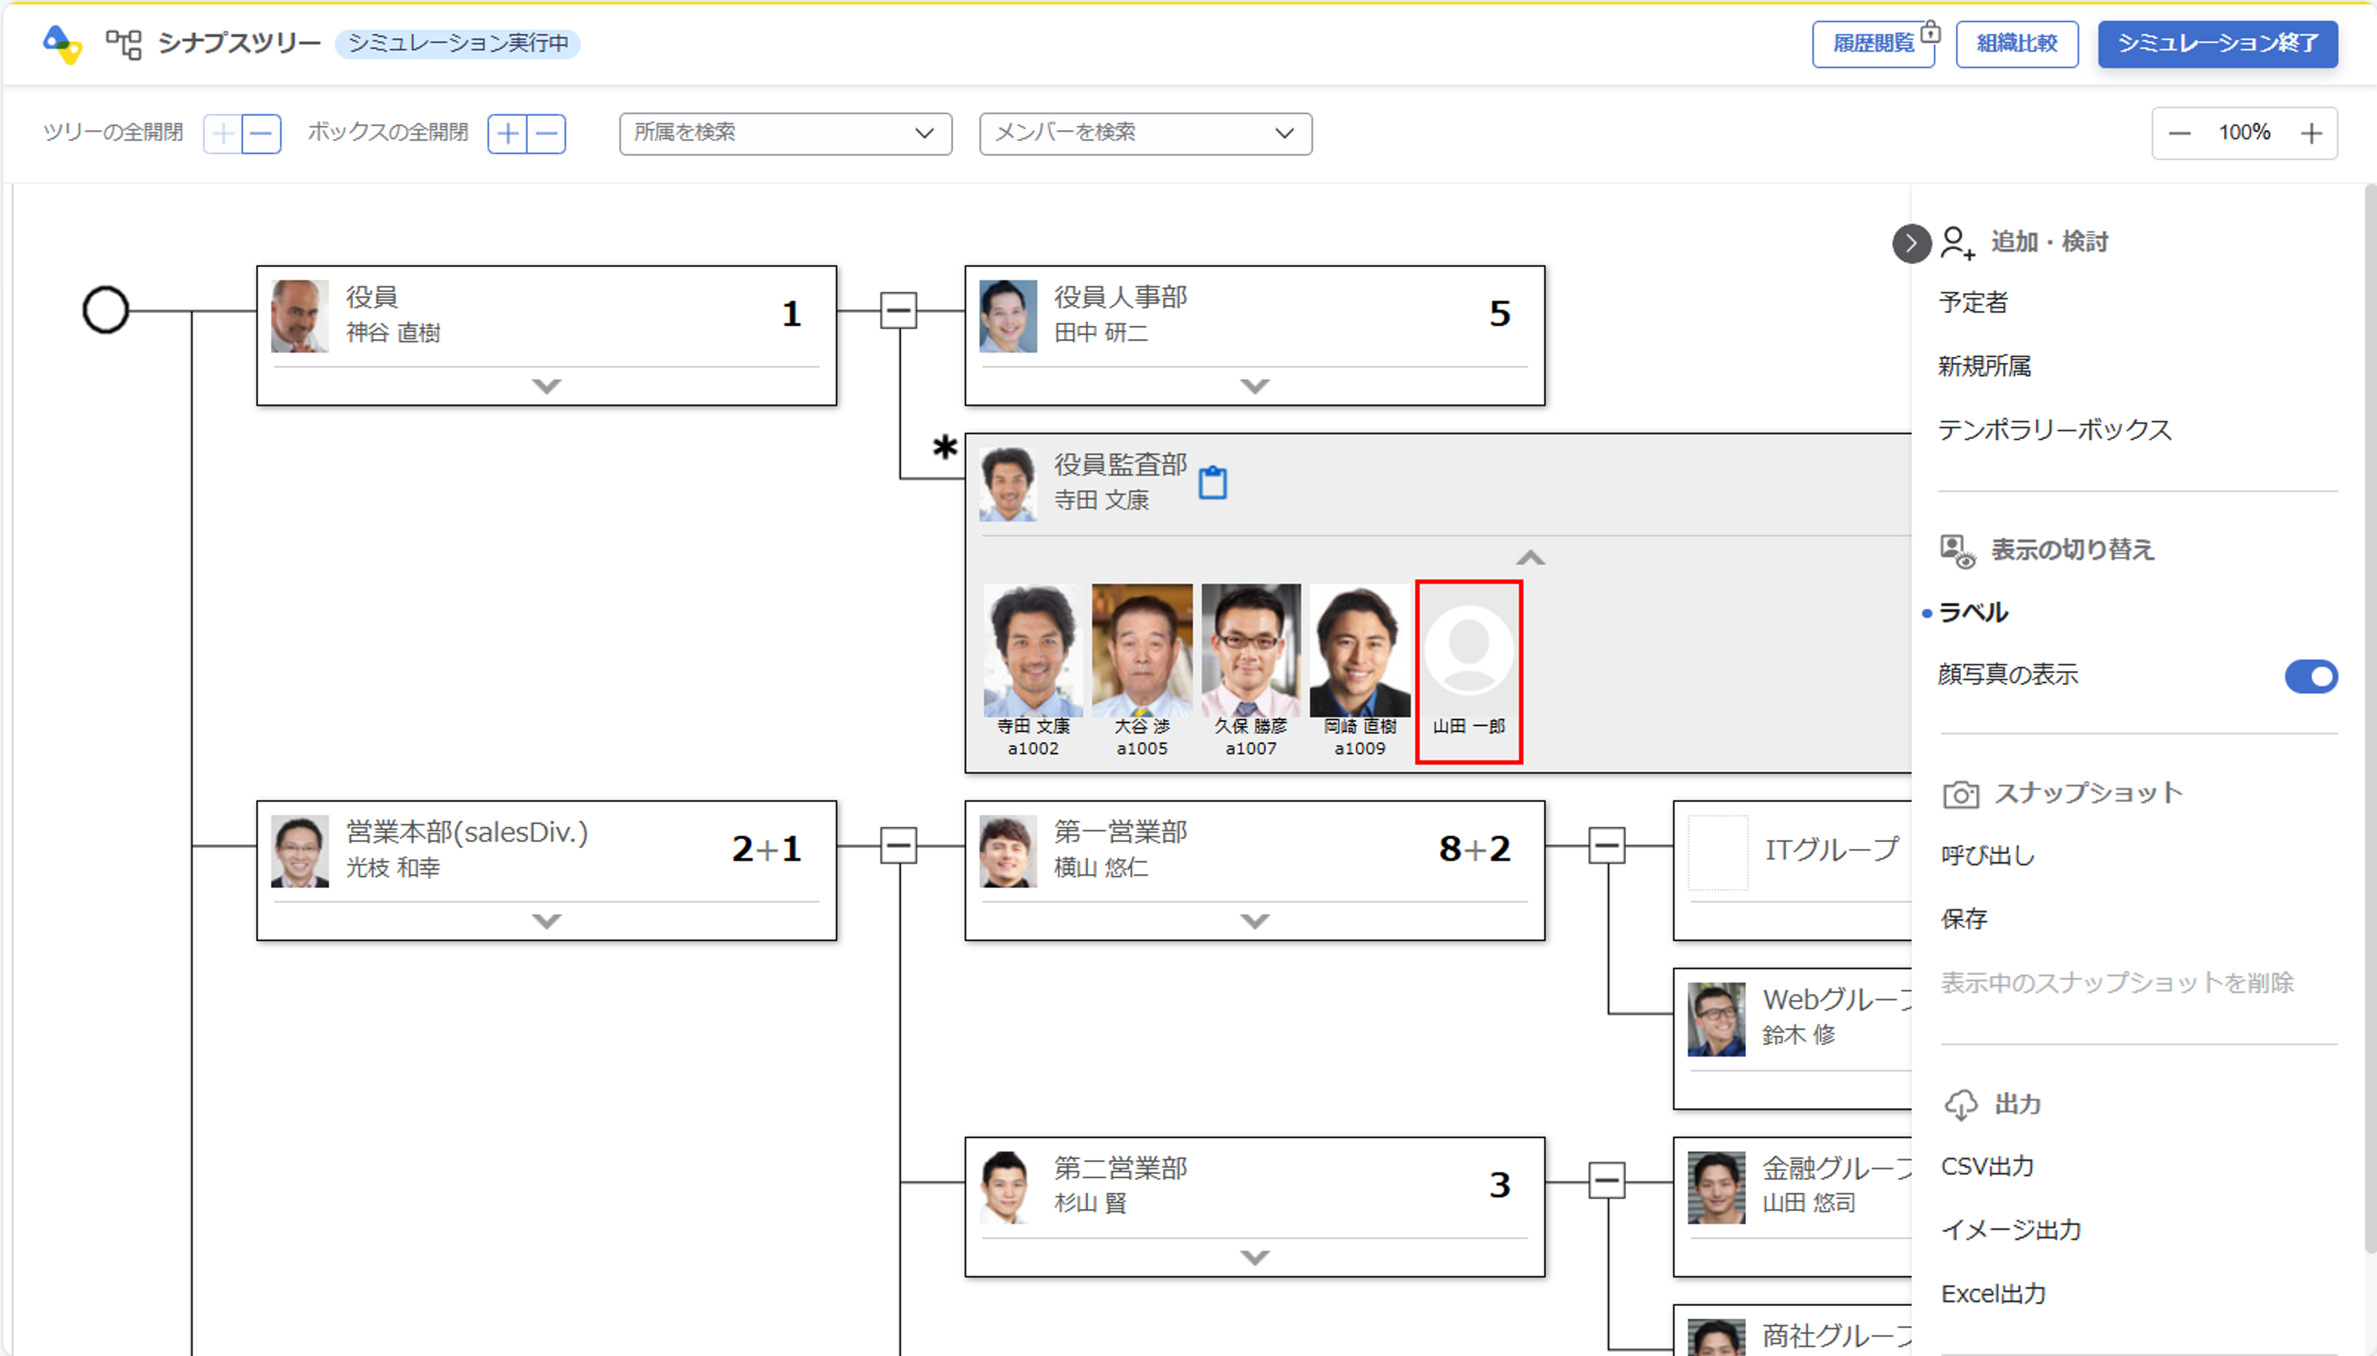Collapse the 役員 branch minus box
This screenshot has width=2377, height=1356.
[x=898, y=310]
